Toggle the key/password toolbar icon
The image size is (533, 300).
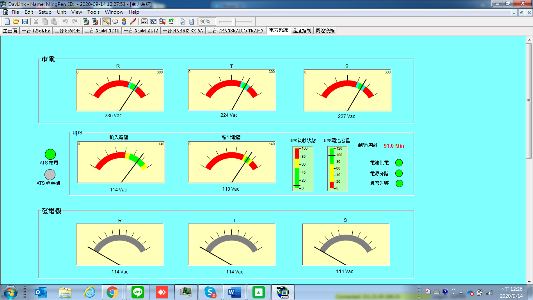[x=106, y=21]
